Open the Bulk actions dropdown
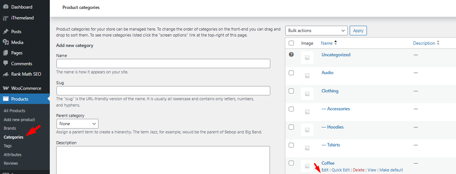The height and width of the screenshot is (174, 456). click(316, 31)
